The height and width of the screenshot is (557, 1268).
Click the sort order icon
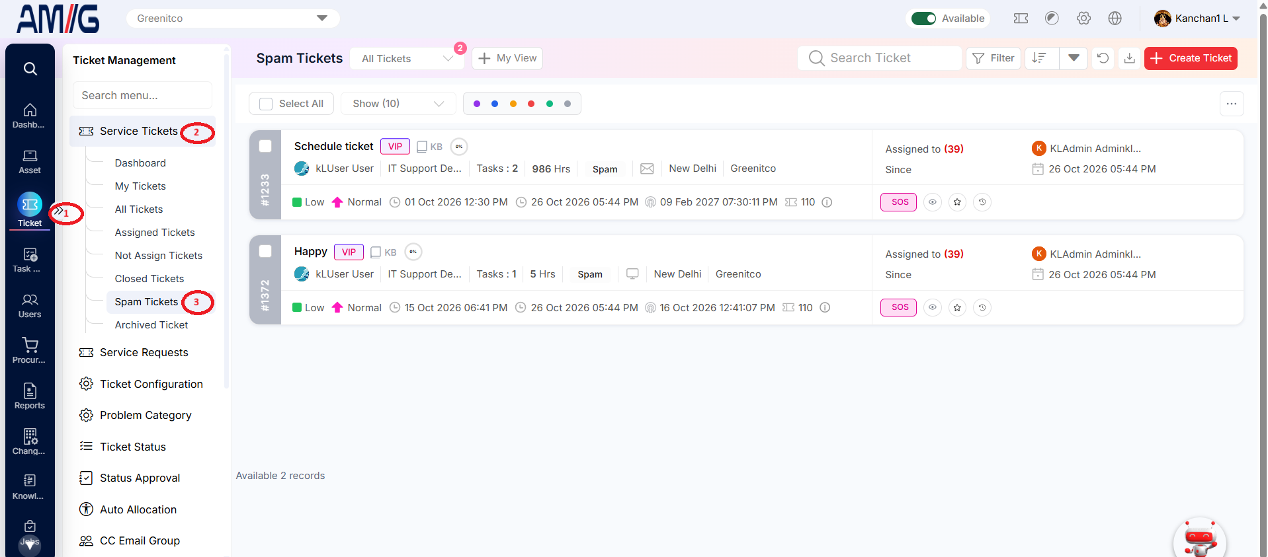1040,58
